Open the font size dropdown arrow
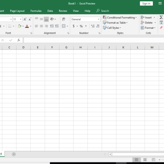Image resolution: width=164 pixels, height=164 pixels. [x=20, y=19]
